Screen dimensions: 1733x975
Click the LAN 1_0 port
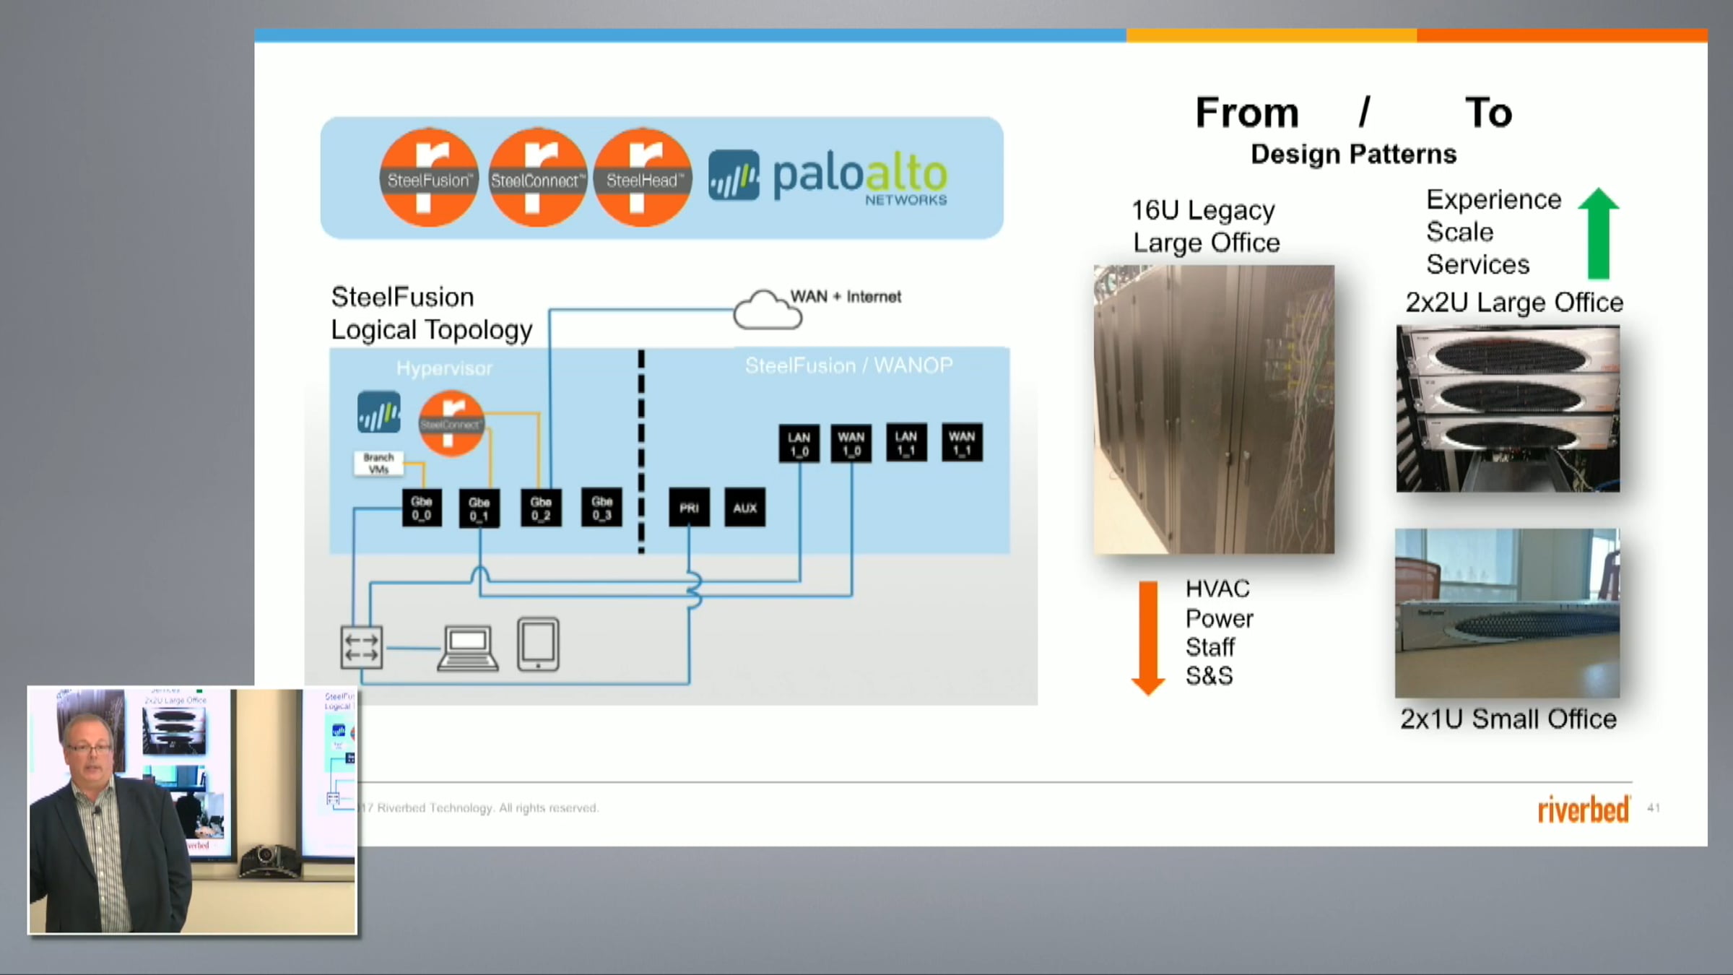[x=799, y=443]
